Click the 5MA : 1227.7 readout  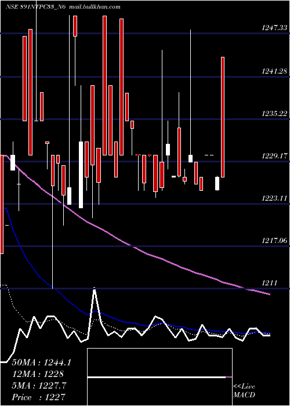[x=39, y=386]
